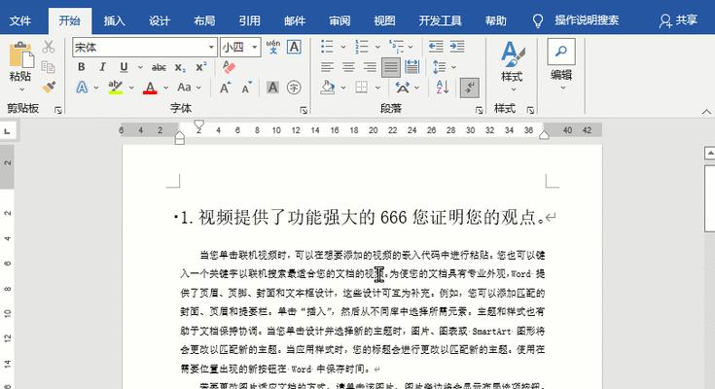Click the Paste clipboard icon
This screenshot has width=715, height=389.
20,55
